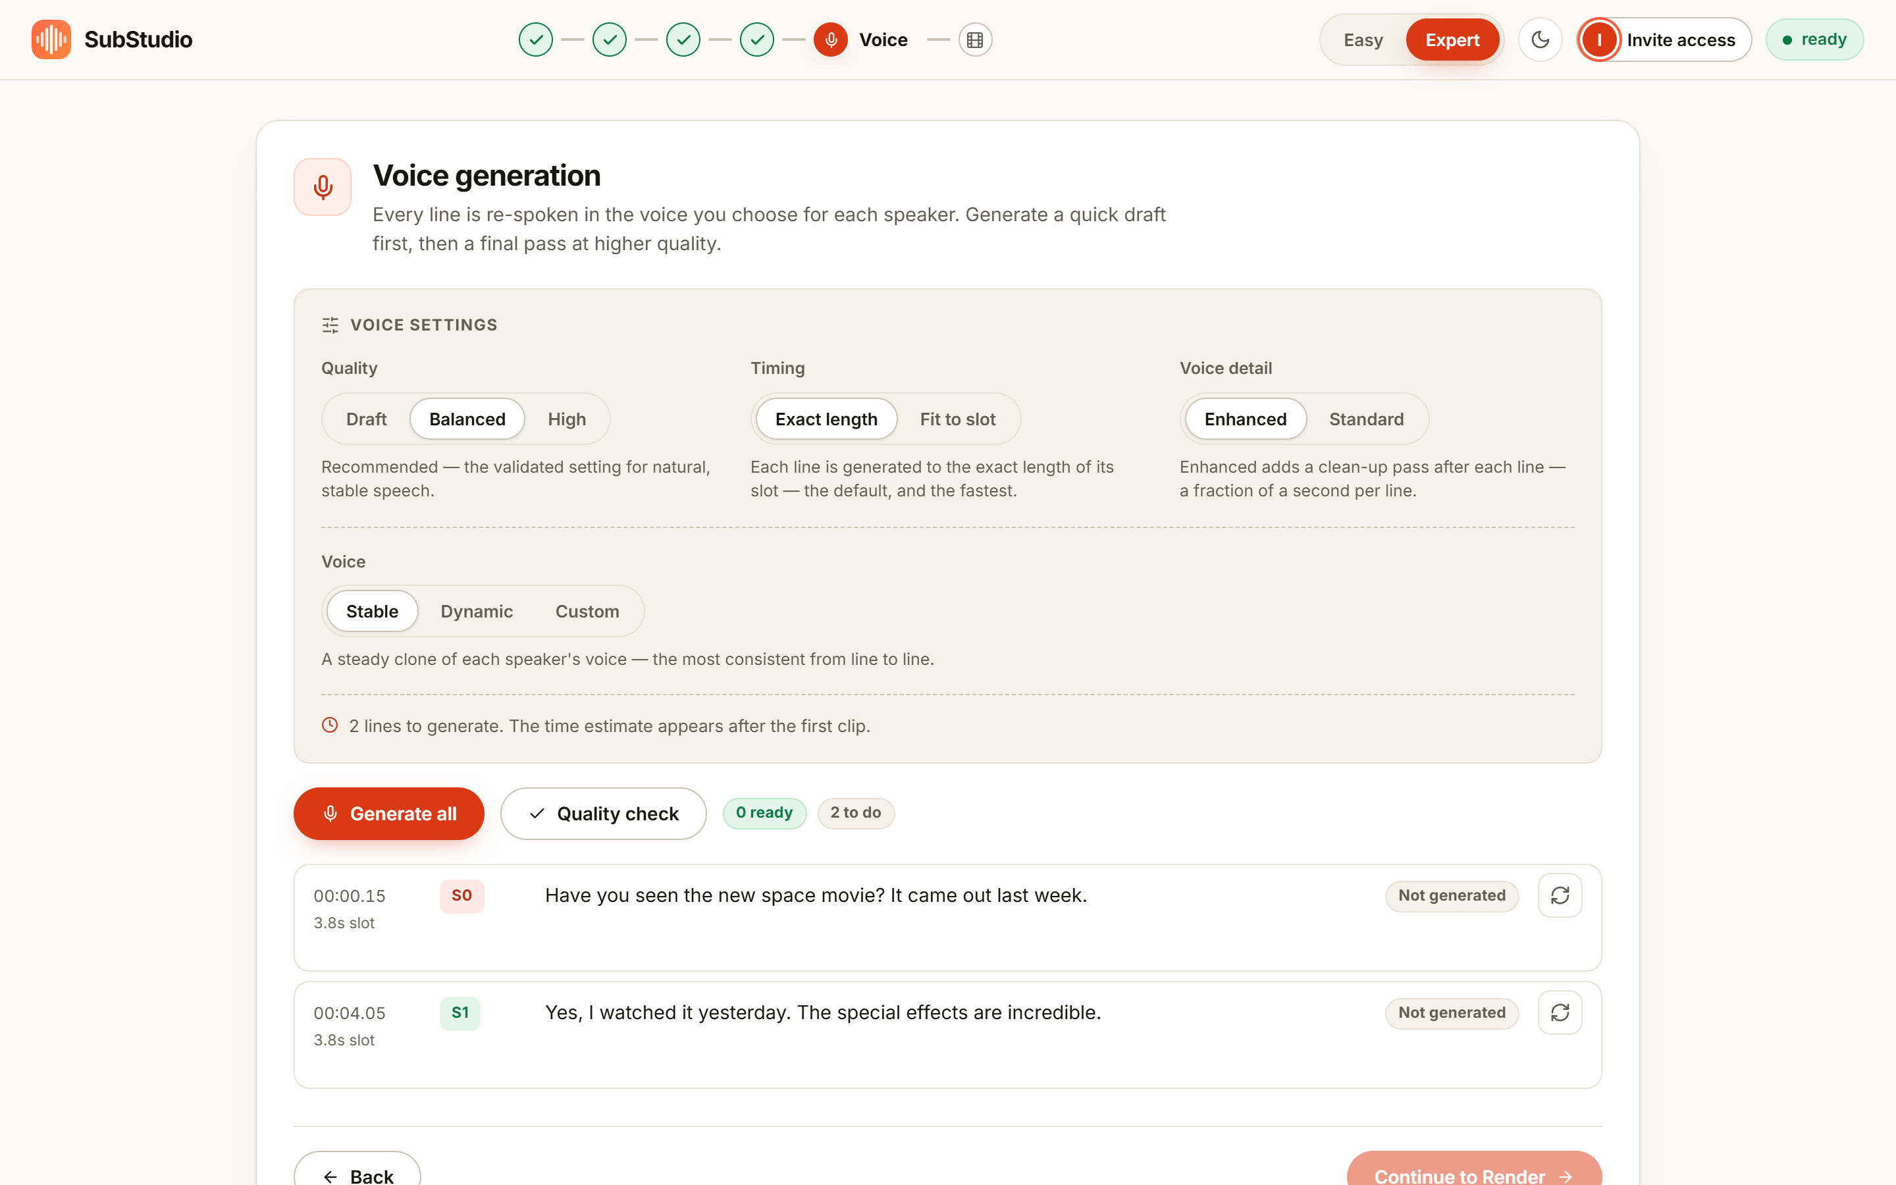Click the Invite access avatar badge
This screenshot has height=1185, width=1896.
tap(1599, 39)
